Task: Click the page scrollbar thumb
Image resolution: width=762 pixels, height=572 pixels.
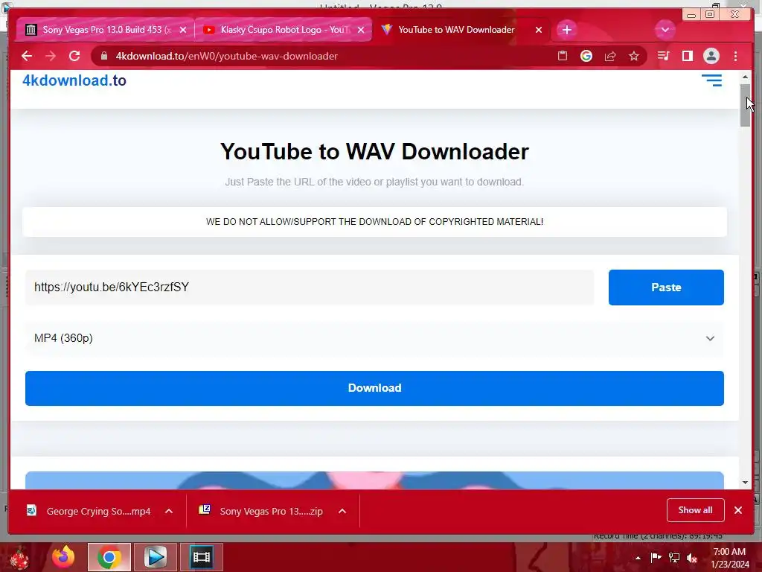Action: click(745, 105)
